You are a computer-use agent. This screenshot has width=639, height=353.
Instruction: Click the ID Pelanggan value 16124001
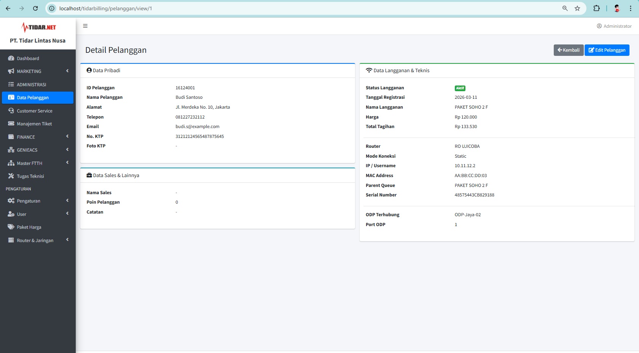185,88
